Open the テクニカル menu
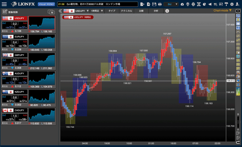Image resolution: width=242 pixels, height=147 pixels. (126, 11)
